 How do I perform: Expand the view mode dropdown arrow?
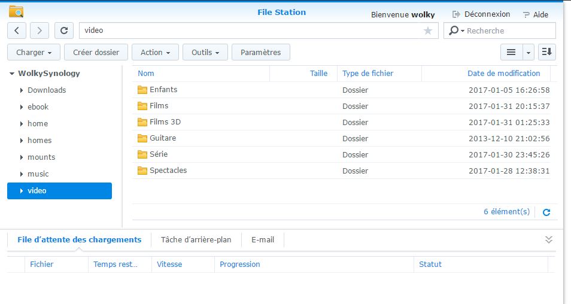(529, 53)
